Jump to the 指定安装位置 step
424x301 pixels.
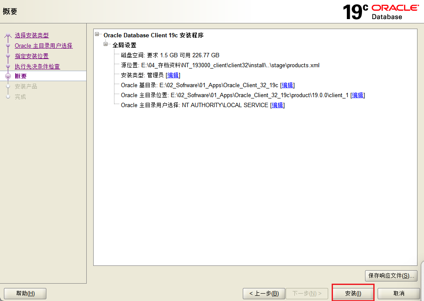tap(32, 56)
